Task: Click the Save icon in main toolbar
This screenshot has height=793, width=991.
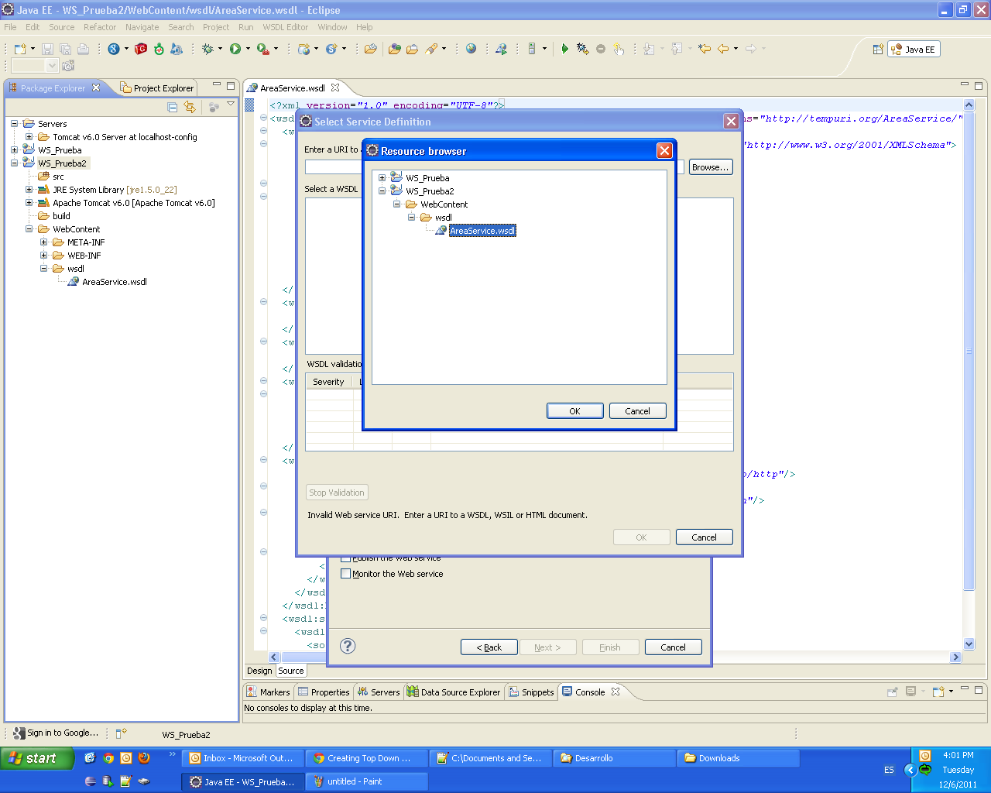Action: pyautogui.click(x=47, y=49)
